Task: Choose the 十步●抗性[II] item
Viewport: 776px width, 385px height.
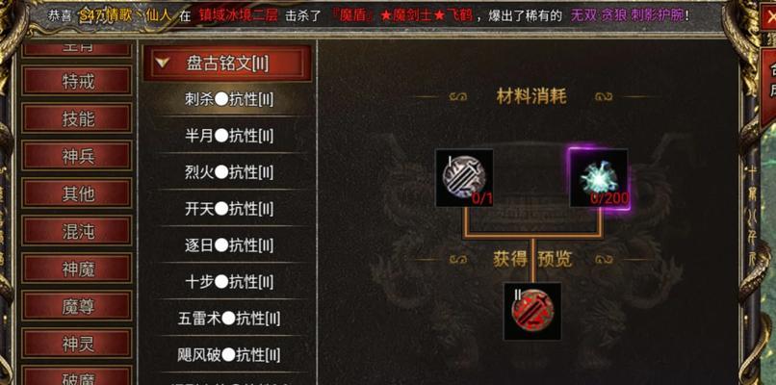Action: 228,282
